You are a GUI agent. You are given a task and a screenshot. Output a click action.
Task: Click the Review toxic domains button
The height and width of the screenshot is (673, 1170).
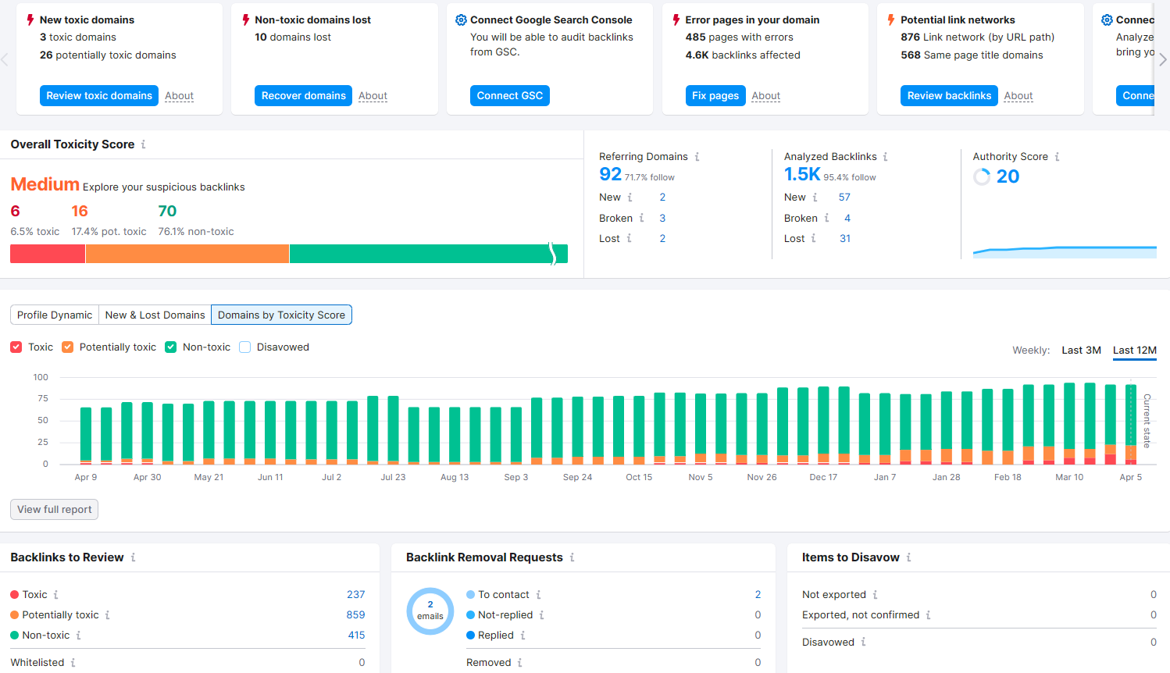99,96
